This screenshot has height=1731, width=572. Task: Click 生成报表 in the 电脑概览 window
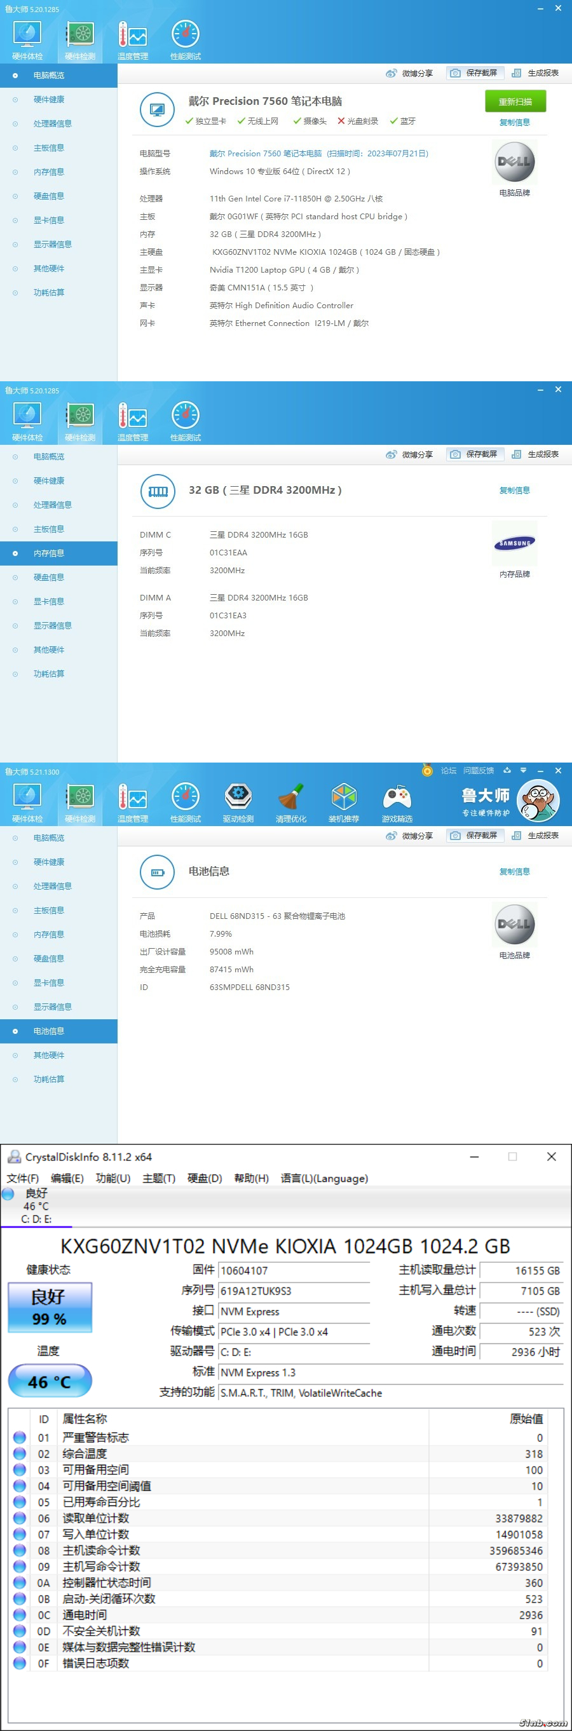pos(536,72)
